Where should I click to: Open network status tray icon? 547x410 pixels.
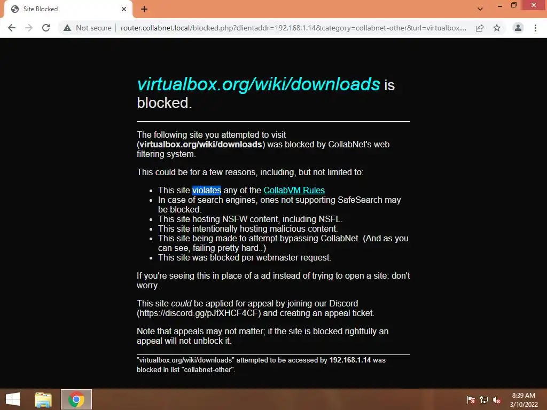pos(484,400)
